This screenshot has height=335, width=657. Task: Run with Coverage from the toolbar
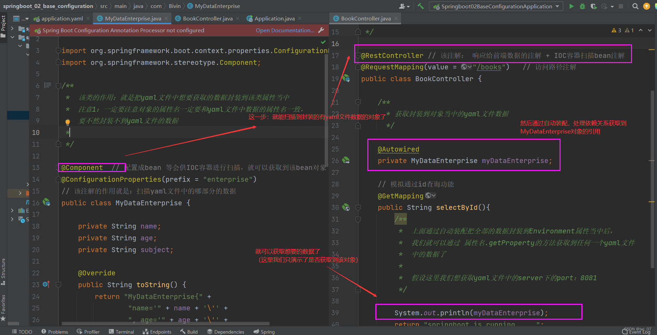594,6
